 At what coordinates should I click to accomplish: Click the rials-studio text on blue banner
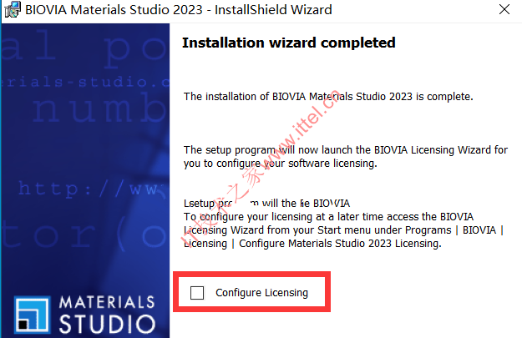coord(85,82)
